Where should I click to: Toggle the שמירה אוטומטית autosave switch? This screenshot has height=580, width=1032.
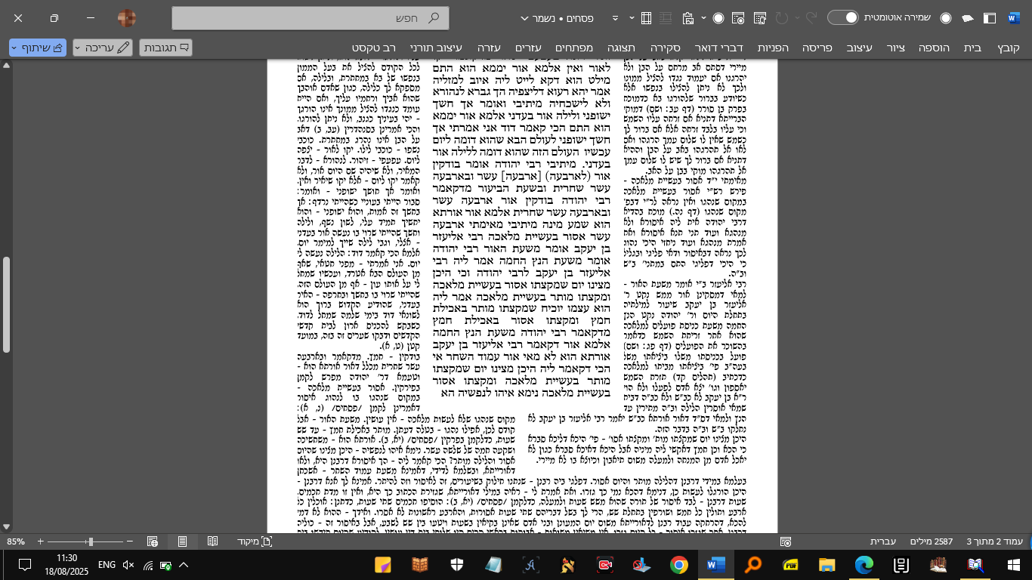pyautogui.click(x=843, y=17)
